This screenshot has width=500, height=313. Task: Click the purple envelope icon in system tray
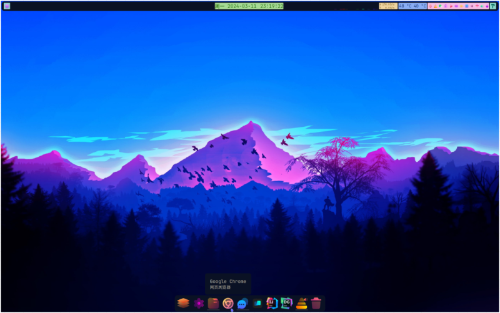(x=456, y=6)
